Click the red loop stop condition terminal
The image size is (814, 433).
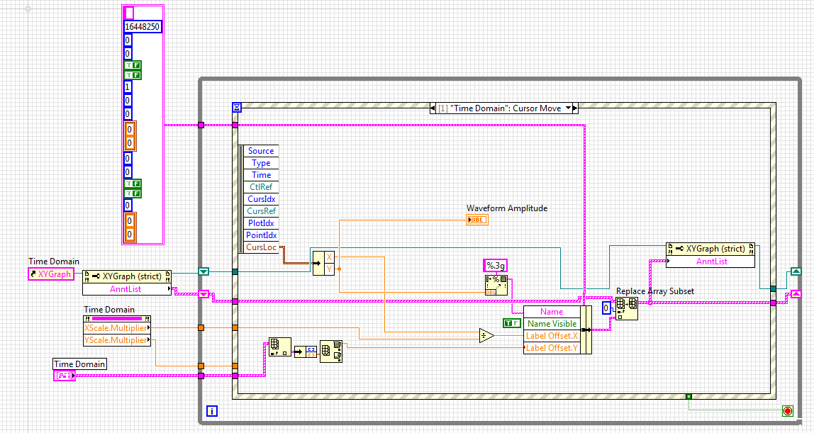point(788,411)
